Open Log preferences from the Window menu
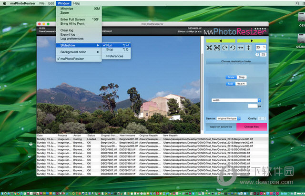 pos(79,39)
